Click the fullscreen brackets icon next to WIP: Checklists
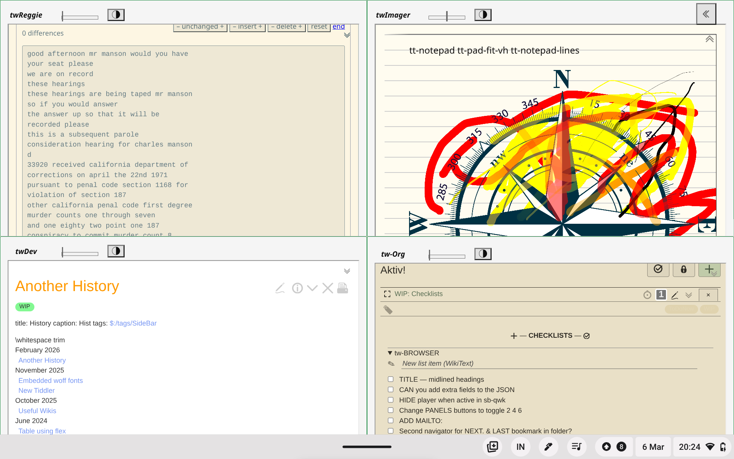Image resolution: width=734 pixels, height=459 pixels. [387, 294]
